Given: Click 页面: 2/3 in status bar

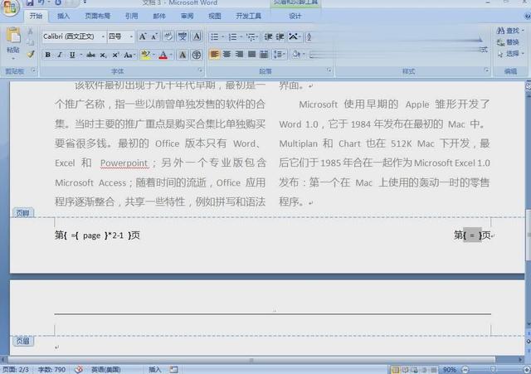Looking at the screenshot, I should 16,370.
